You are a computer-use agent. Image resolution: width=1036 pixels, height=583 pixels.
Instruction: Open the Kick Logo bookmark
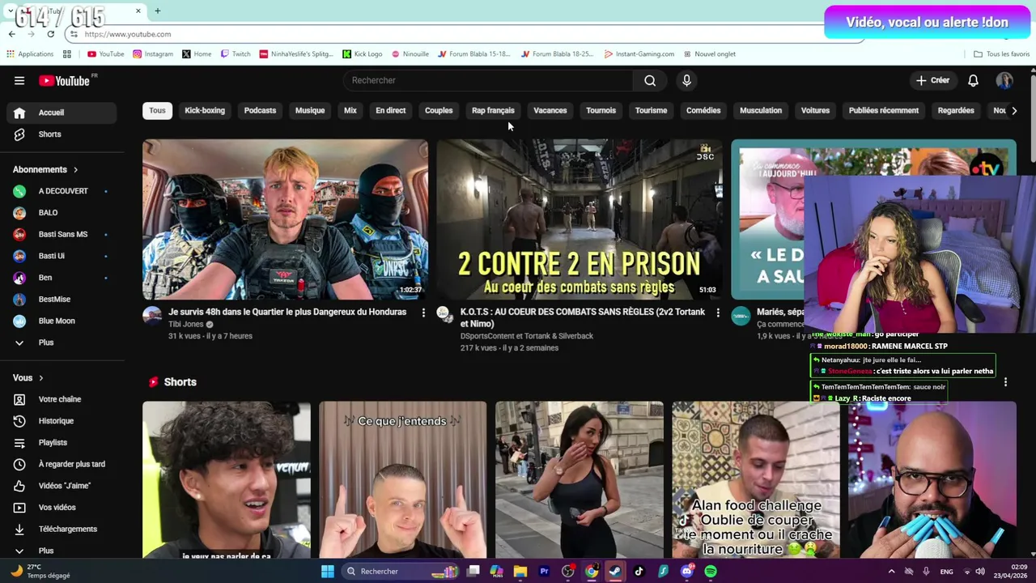coord(362,54)
